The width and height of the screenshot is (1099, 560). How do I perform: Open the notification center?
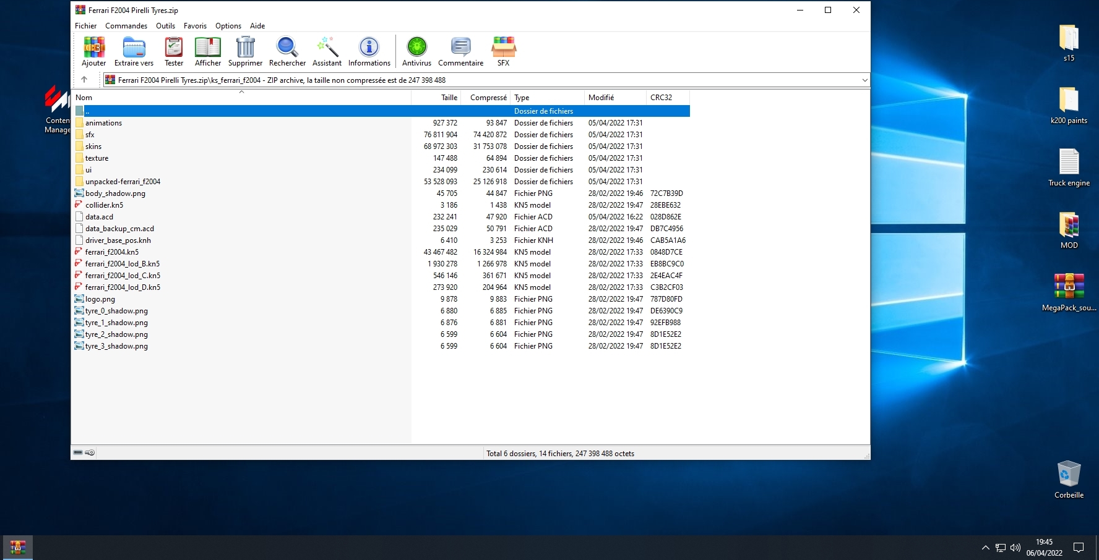click(1079, 548)
